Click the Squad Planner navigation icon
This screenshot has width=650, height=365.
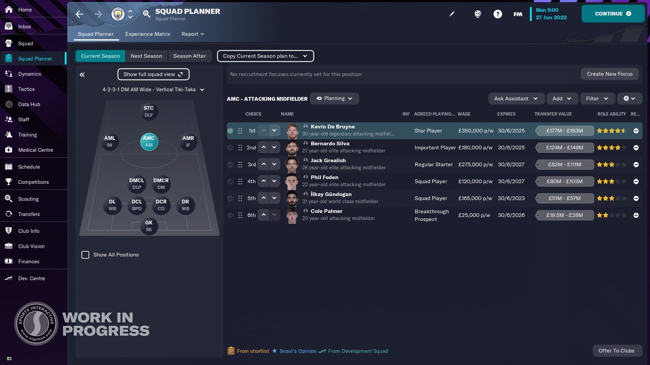(x=9, y=58)
